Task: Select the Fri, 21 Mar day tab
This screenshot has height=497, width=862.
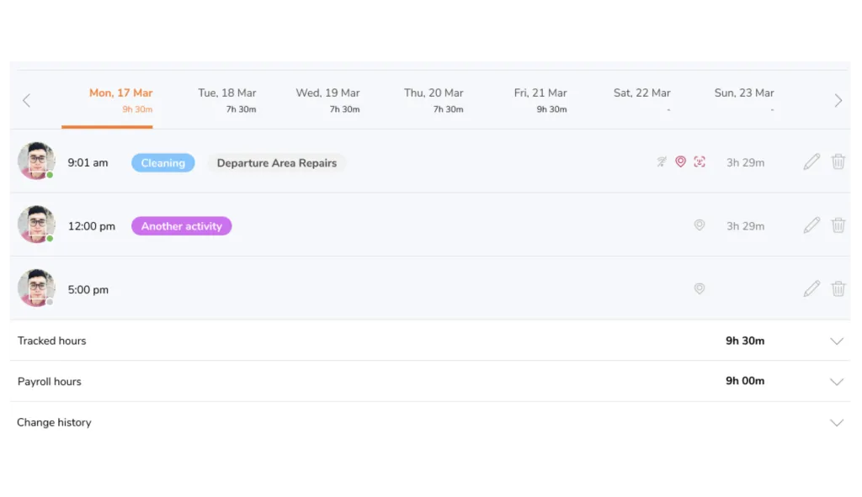Action: 540,99
